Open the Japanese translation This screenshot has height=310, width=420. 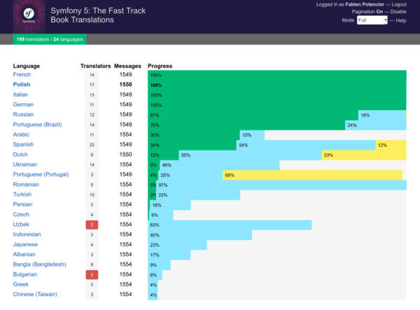(x=25, y=244)
